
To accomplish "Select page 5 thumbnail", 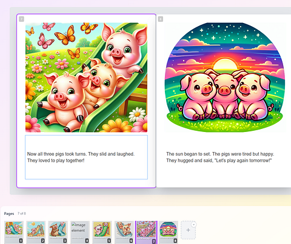I will point(102,232).
